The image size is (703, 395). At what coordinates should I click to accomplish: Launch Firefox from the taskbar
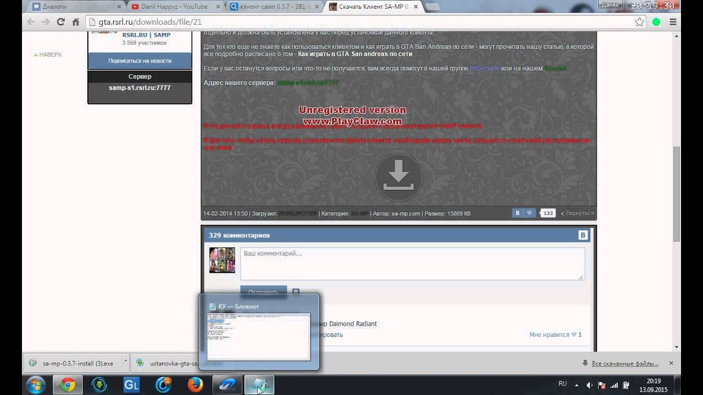(x=195, y=385)
